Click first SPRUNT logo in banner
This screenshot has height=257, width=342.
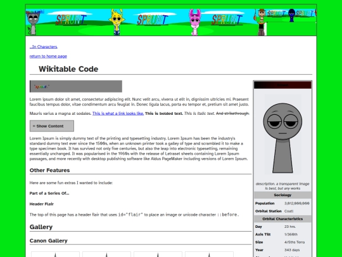pos(71,20)
